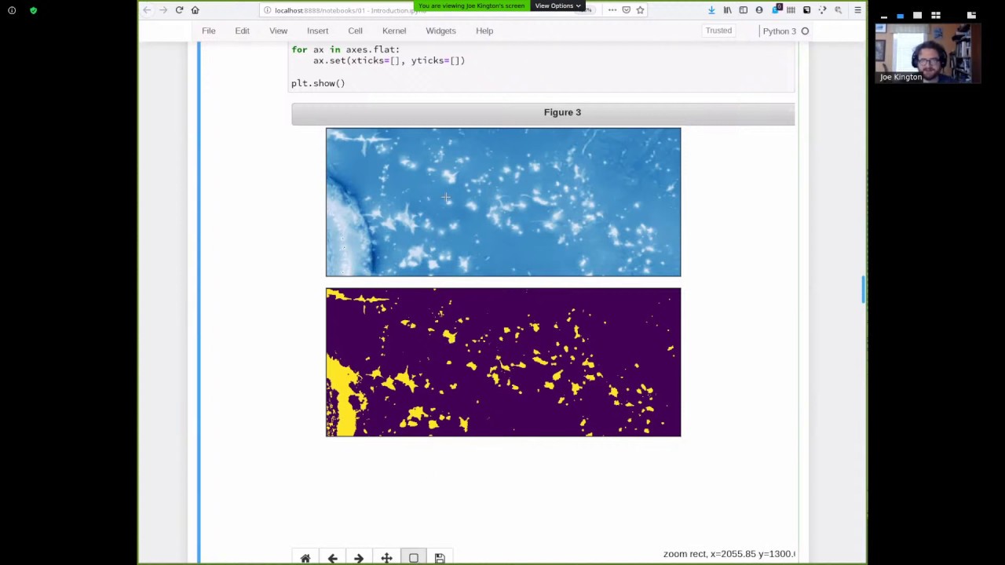The height and width of the screenshot is (565, 1005).
Task: Go forward to next plot view
Action: coord(359,558)
